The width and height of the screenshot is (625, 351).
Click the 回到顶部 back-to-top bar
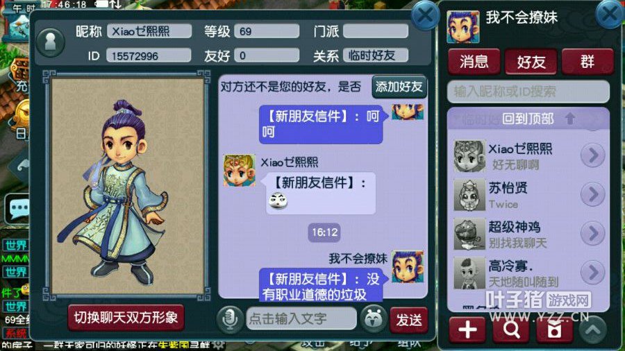528,119
